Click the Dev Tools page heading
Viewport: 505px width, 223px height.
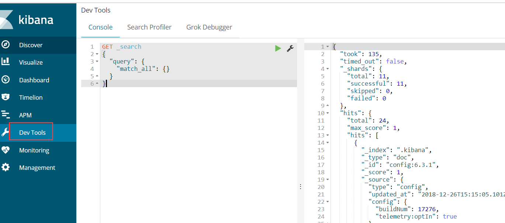coord(96,10)
